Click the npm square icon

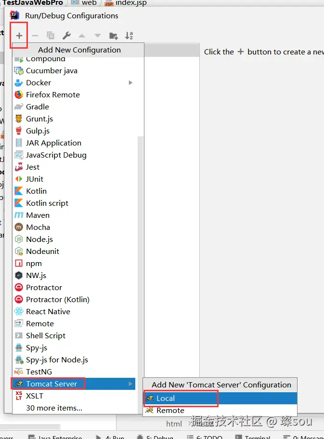[x=19, y=263]
